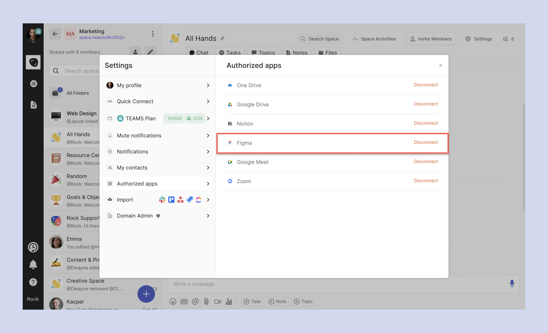This screenshot has width=548, height=333.
Task: Switch to the Topics tab
Action: tap(263, 52)
